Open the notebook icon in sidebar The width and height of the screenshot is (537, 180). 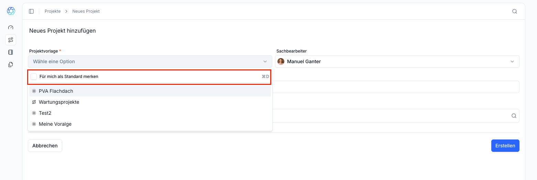tap(11, 52)
